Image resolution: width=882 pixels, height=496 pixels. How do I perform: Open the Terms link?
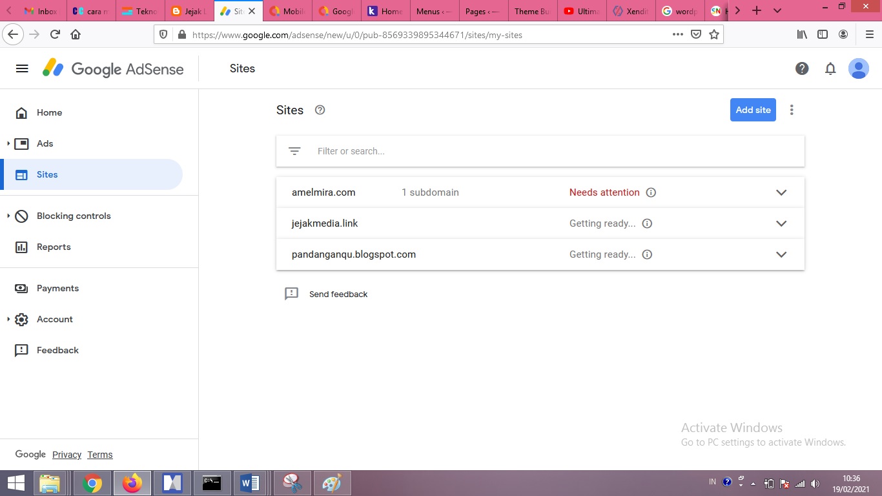tap(100, 455)
